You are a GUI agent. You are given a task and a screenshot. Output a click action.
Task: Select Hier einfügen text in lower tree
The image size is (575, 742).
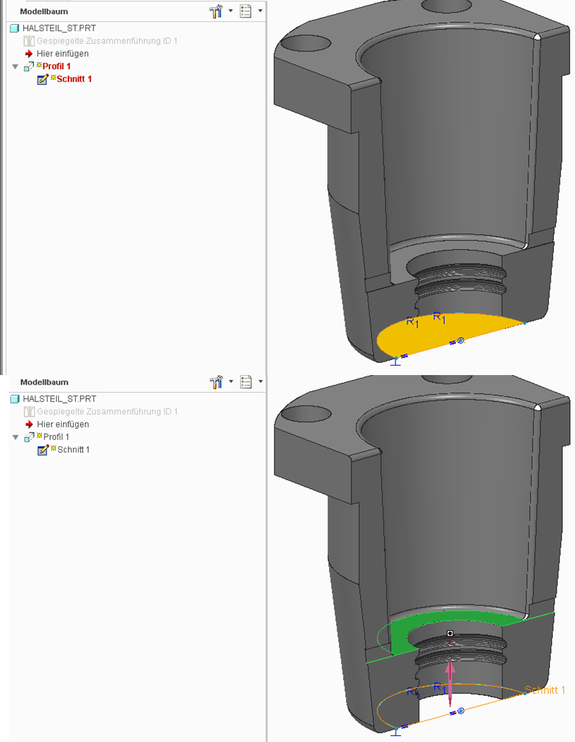pyautogui.click(x=62, y=424)
